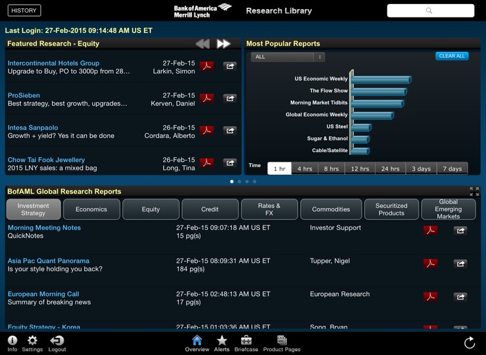Viewport: 486px width, 355px height.
Task: Open PDF for ProSieben report
Action: tap(207, 98)
